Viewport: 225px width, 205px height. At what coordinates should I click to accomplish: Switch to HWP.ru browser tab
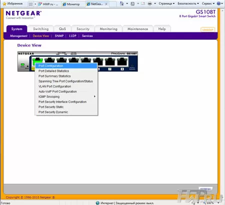click(48, 4)
